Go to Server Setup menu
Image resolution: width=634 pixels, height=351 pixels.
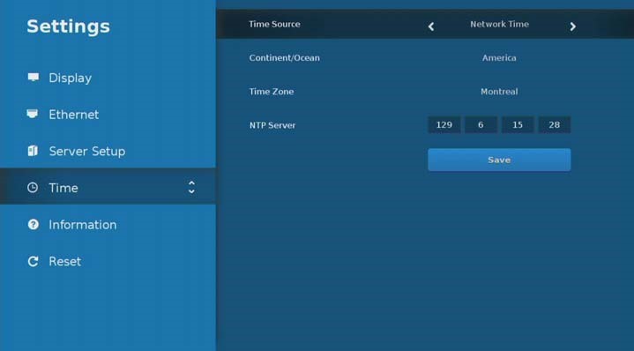pos(108,151)
